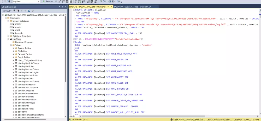Screen dimensions: 261x121
Task: Toggle auto-hide pin on Object Explorer
Action: pos(62,7)
